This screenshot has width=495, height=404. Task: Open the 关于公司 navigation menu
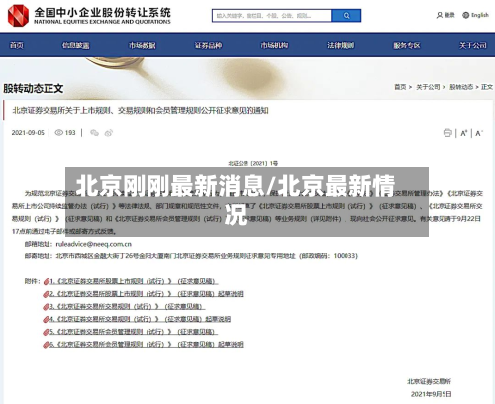click(473, 45)
